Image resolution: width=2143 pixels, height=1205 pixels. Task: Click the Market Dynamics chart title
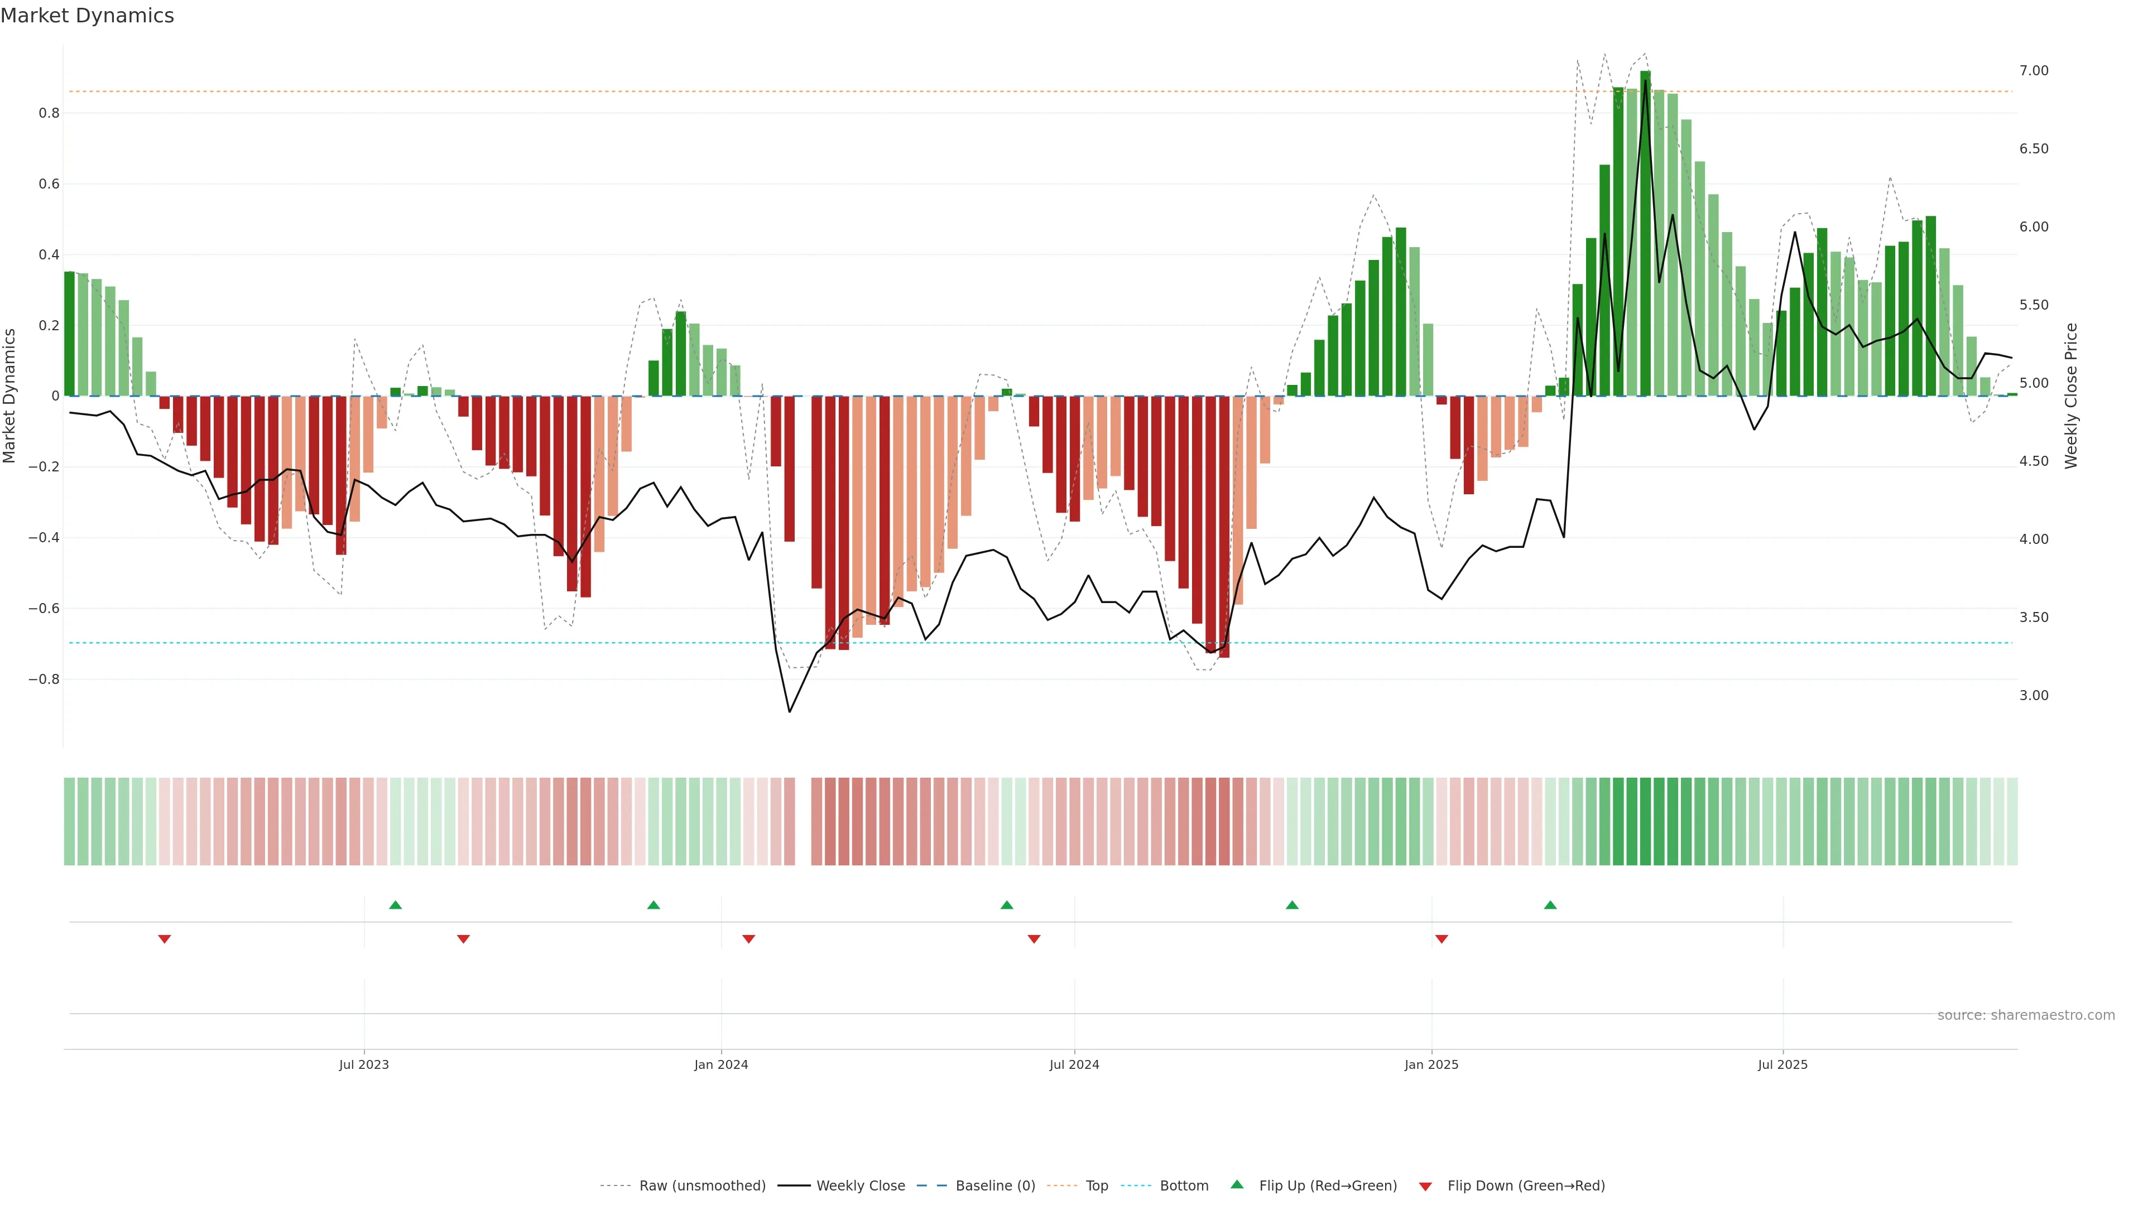88,16
